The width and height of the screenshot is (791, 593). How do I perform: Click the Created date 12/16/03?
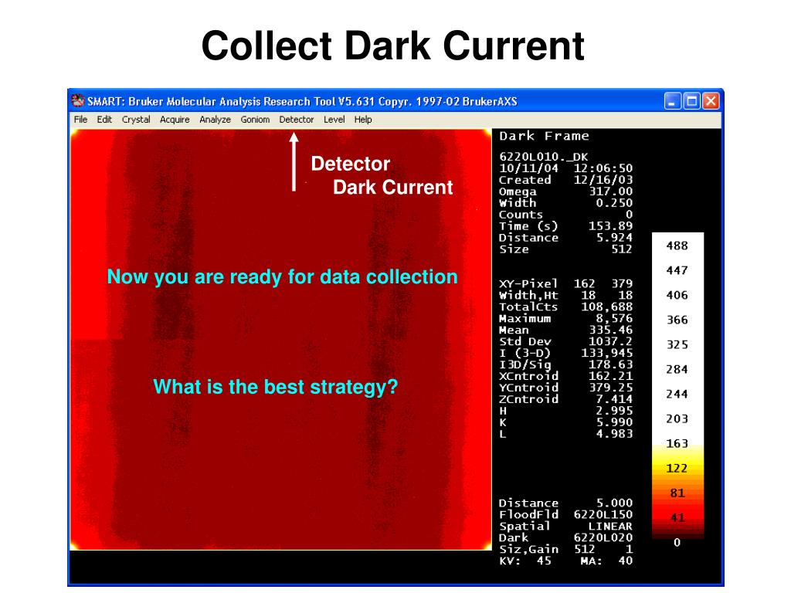(603, 179)
